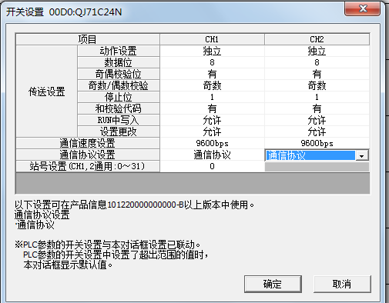The width and height of the screenshot is (389, 303).
Task: Select the CH1 设置更改 cell showing 允许
Action: 212,132
